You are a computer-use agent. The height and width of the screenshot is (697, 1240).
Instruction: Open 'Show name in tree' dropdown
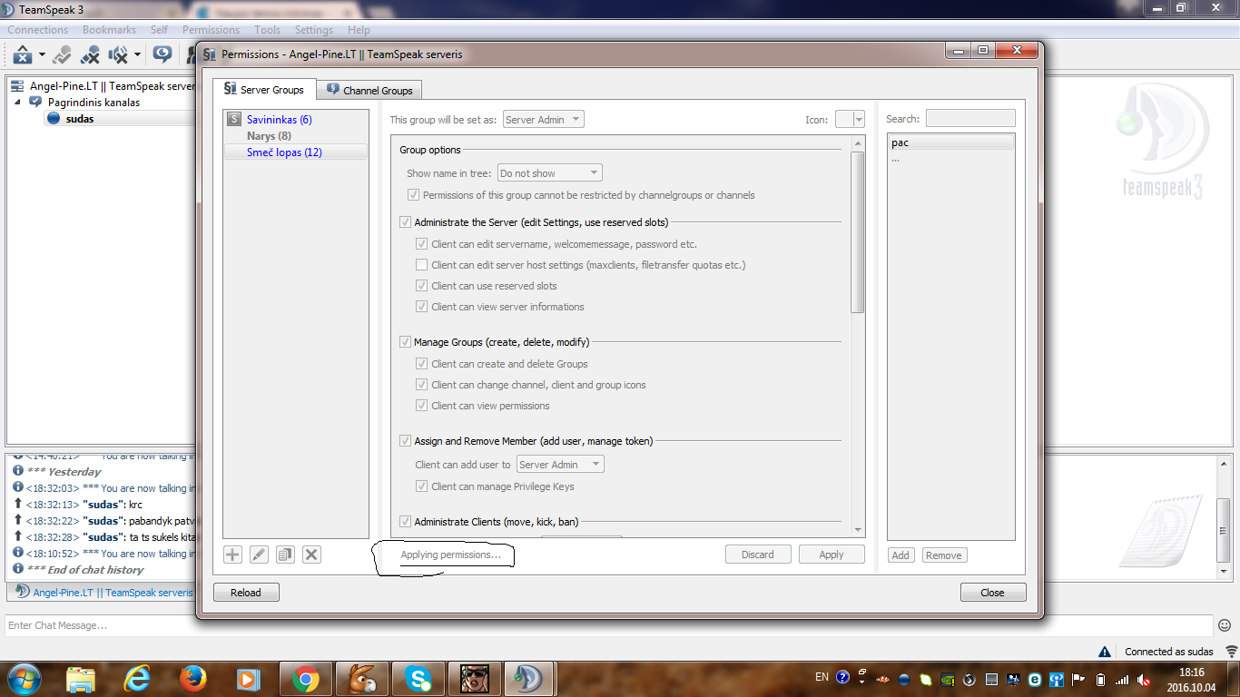(x=549, y=173)
